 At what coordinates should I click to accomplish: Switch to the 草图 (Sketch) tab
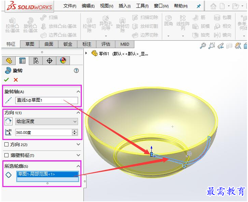30,44
